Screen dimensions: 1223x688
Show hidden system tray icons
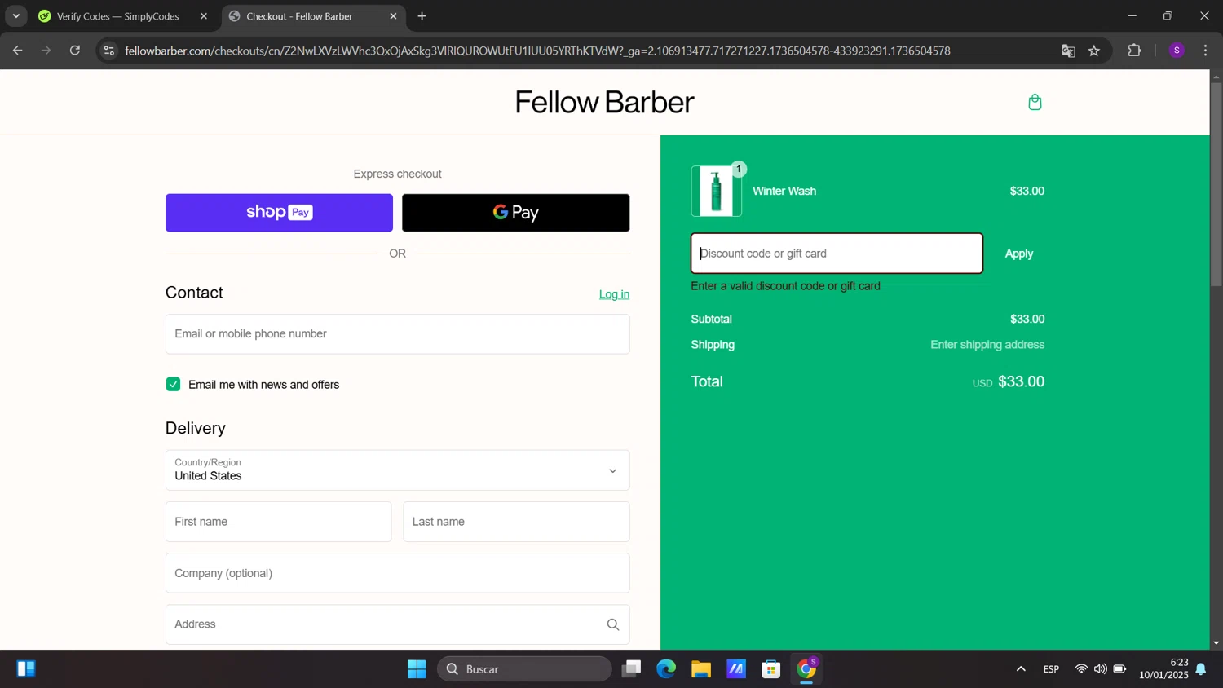1021,669
